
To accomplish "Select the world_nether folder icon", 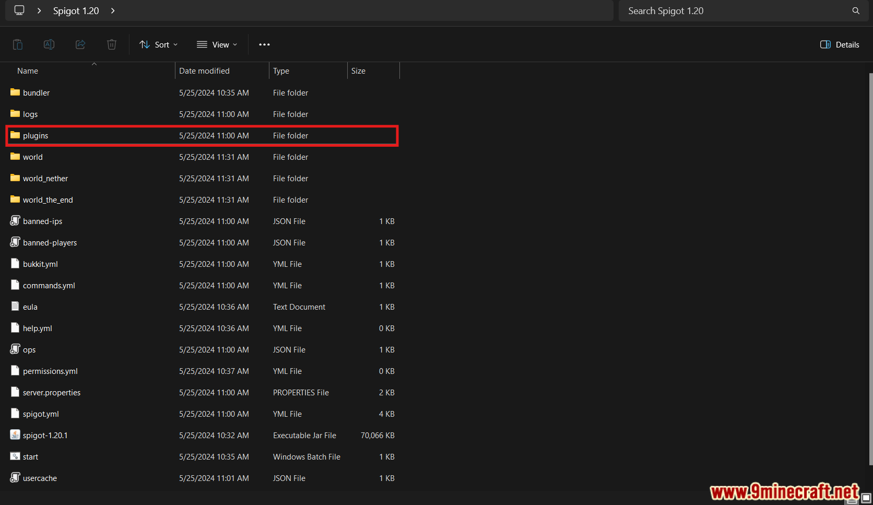I will [15, 178].
